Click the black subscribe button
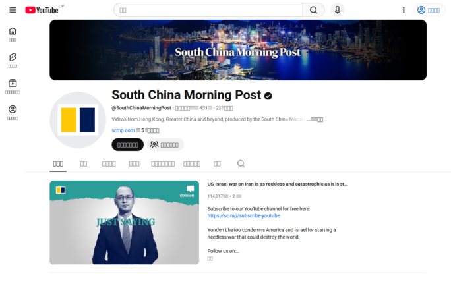This screenshot has width=451, height=282. [x=128, y=144]
